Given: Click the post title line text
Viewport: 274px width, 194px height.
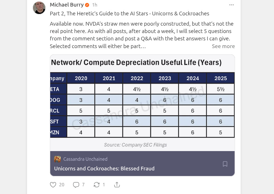Looking at the screenshot, I should click(x=129, y=13).
